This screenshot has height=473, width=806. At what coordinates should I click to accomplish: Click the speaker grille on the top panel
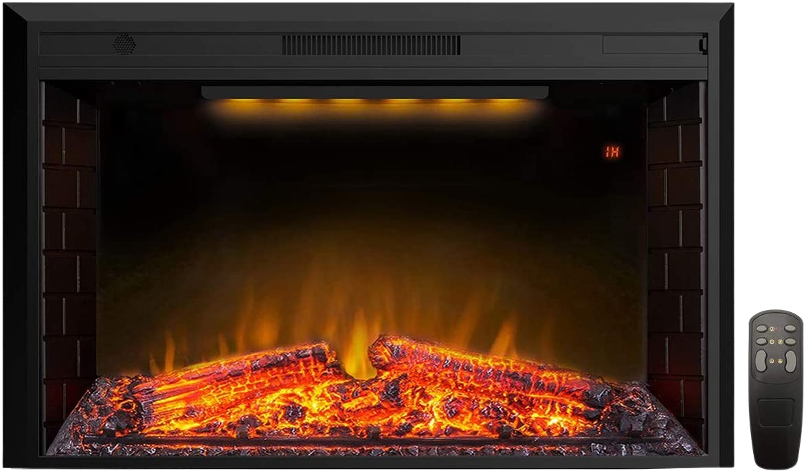click(x=122, y=43)
